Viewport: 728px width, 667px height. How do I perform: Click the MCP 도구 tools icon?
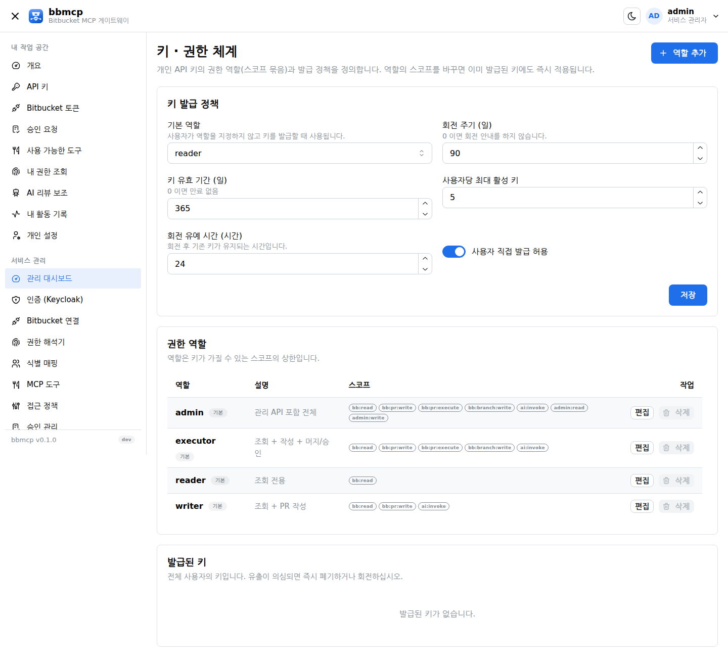point(16,385)
